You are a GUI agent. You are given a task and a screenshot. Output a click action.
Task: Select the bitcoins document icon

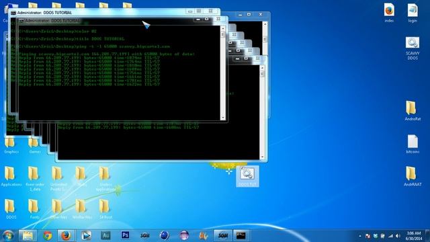pos(412,144)
